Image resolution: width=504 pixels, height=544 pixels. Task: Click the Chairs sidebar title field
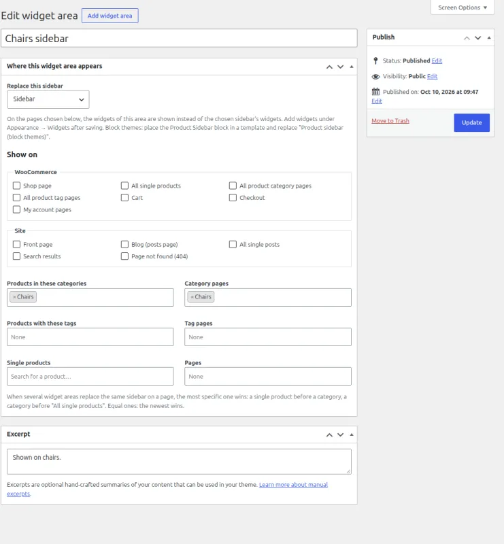[x=179, y=38]
